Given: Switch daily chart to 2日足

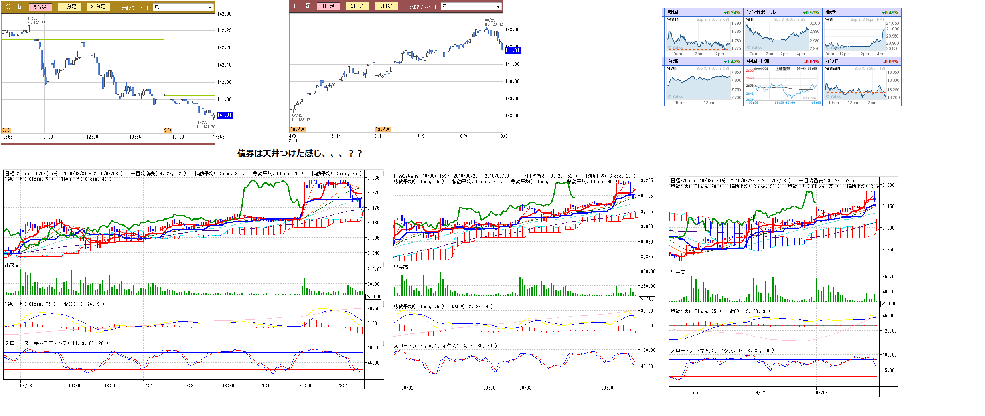Looking at the screenshot, I should tap(357, 6).
